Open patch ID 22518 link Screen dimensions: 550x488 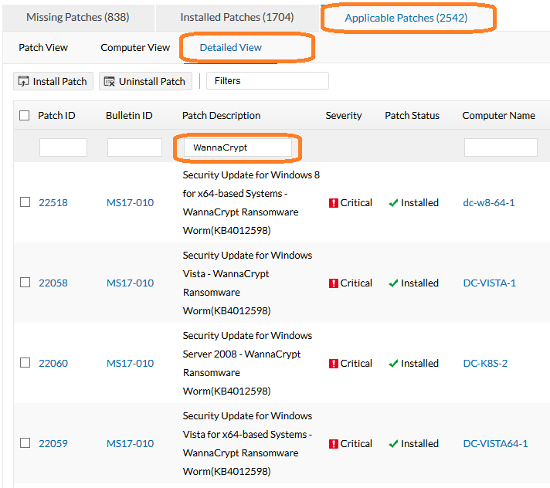53,202
